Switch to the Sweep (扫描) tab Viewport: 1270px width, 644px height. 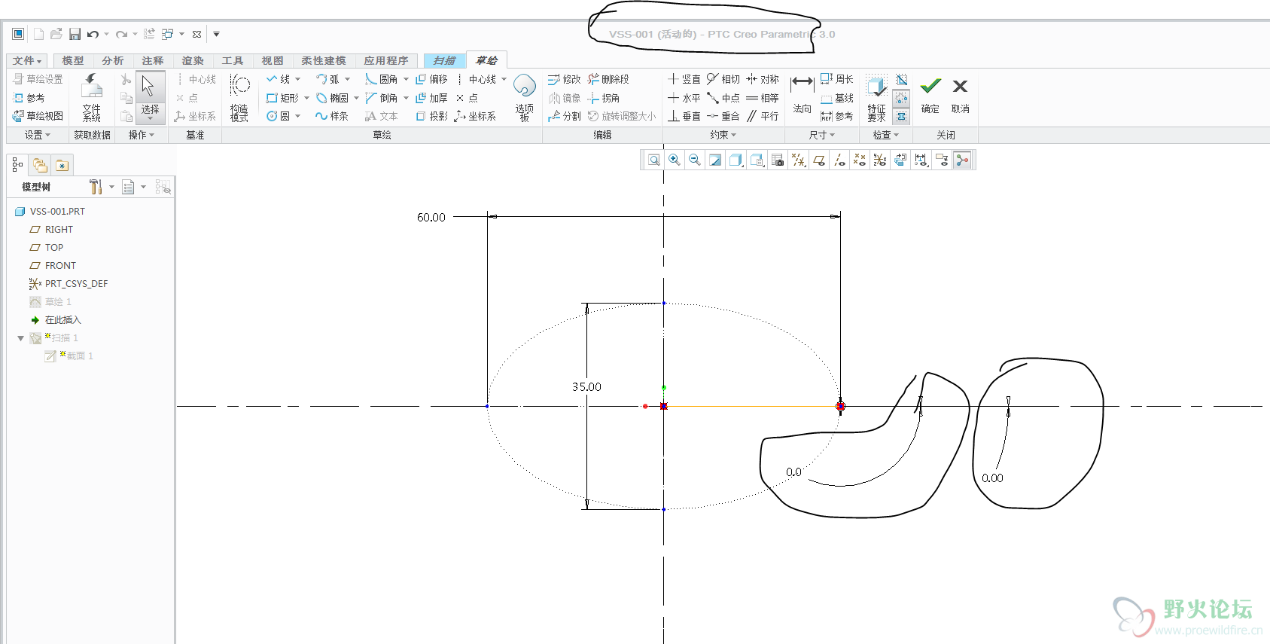(x=444, y=60)
